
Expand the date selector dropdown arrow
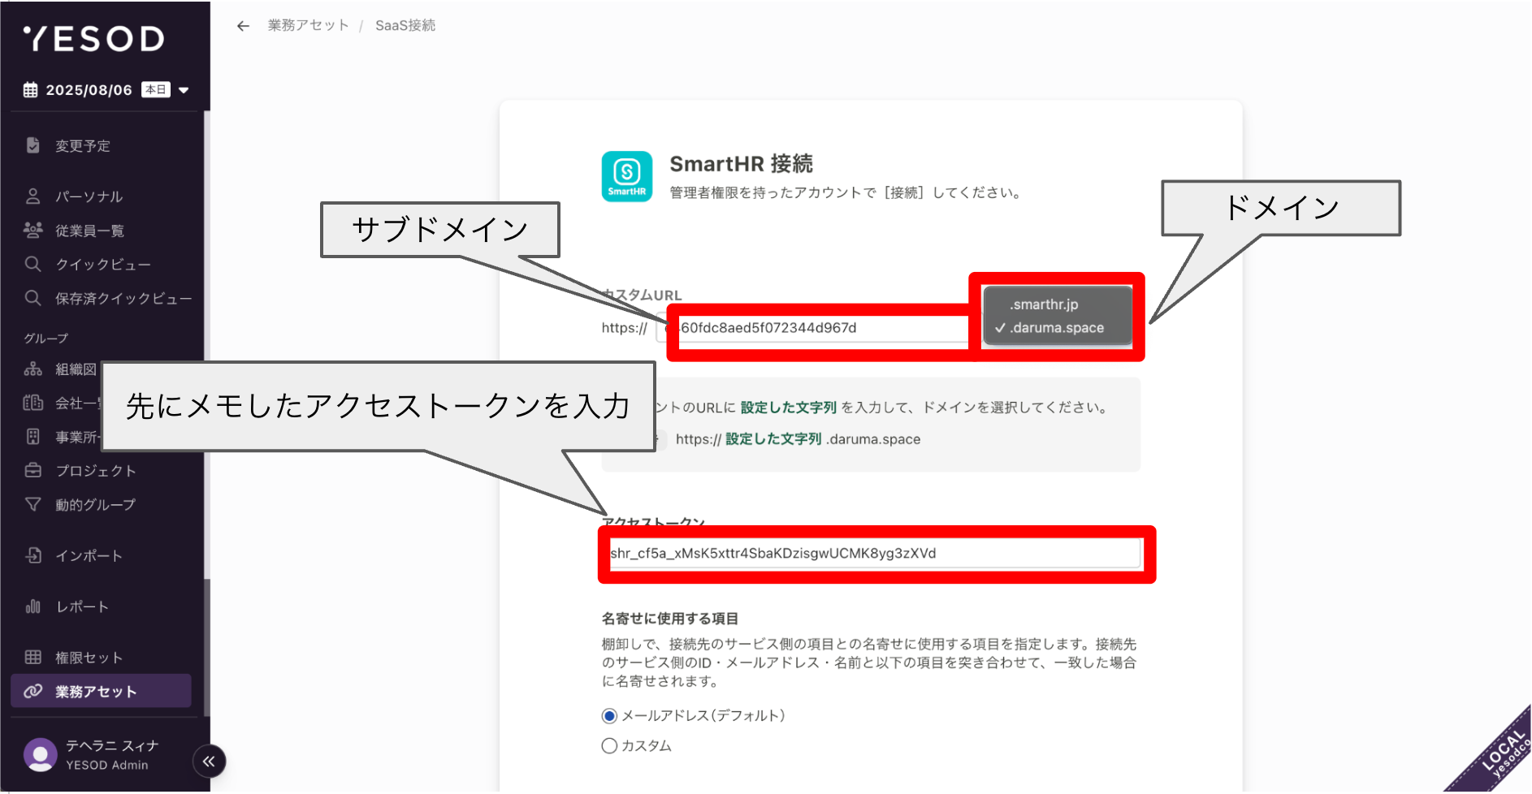pos(184,90)
